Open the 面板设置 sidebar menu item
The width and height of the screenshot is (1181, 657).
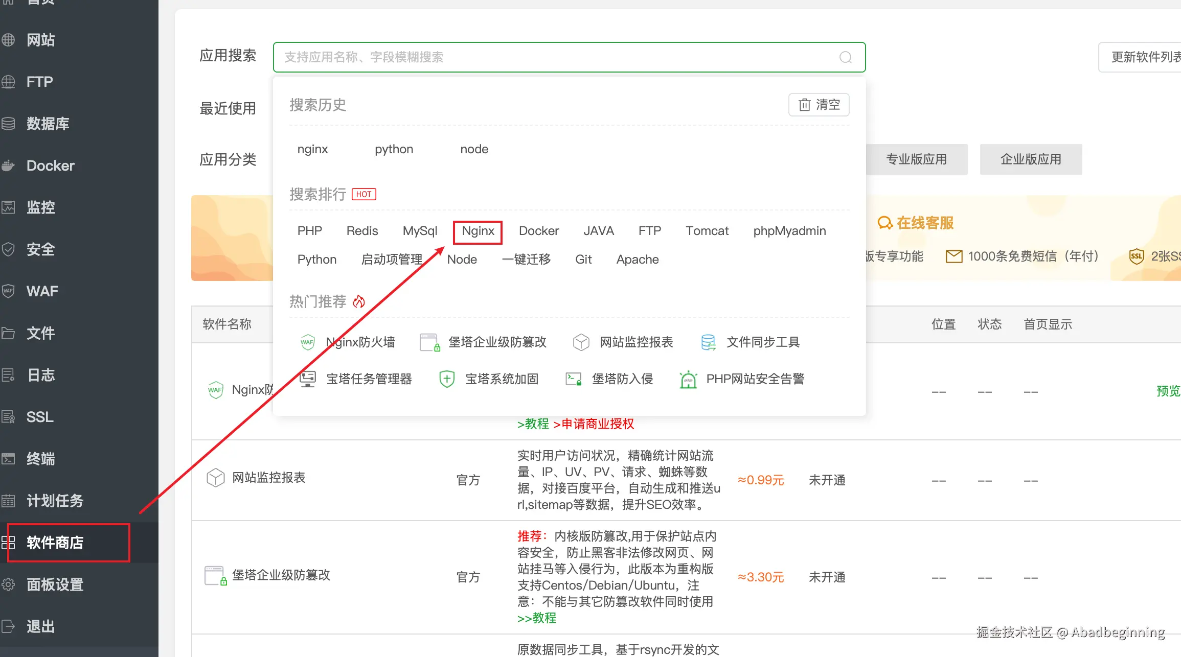click(55, 584)
